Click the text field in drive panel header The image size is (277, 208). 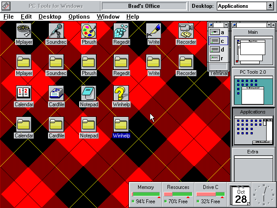219,25
